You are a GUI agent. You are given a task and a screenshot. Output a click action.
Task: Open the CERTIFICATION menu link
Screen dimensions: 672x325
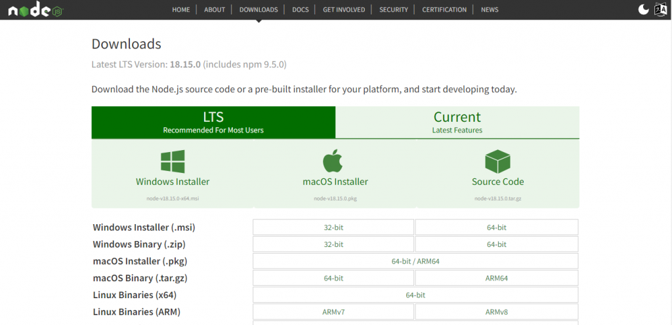click(x=444, y=10)
